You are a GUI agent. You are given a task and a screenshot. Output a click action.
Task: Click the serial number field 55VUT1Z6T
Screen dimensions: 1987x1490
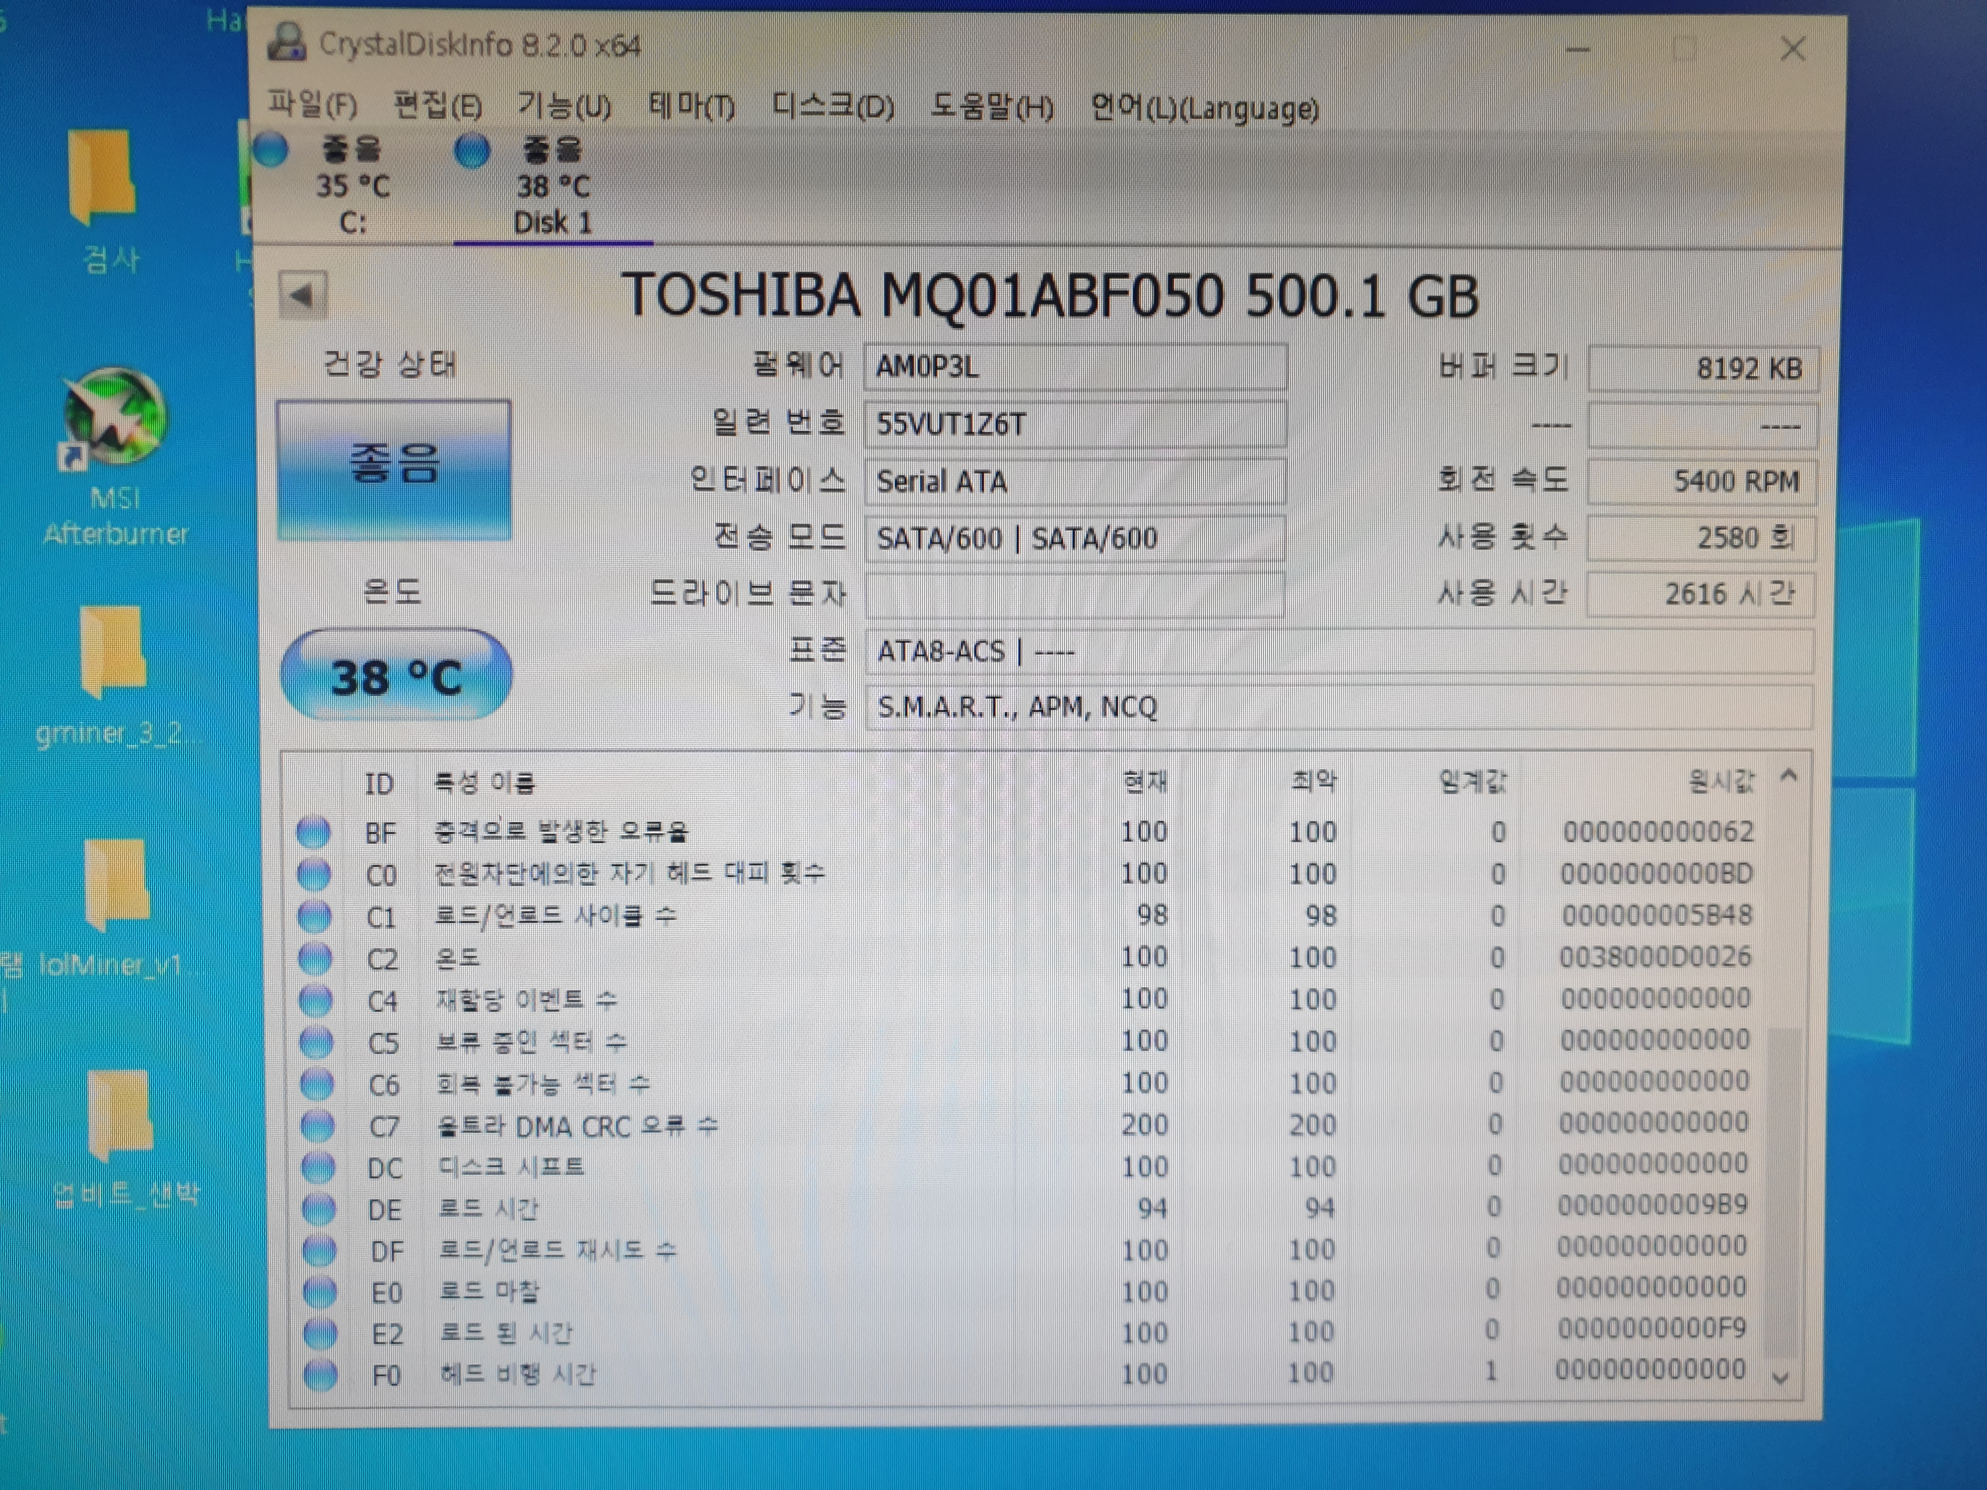pos(1075,424)
